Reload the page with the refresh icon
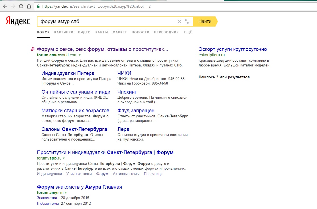Screen dimensions: 317x209 coord(21,6)
